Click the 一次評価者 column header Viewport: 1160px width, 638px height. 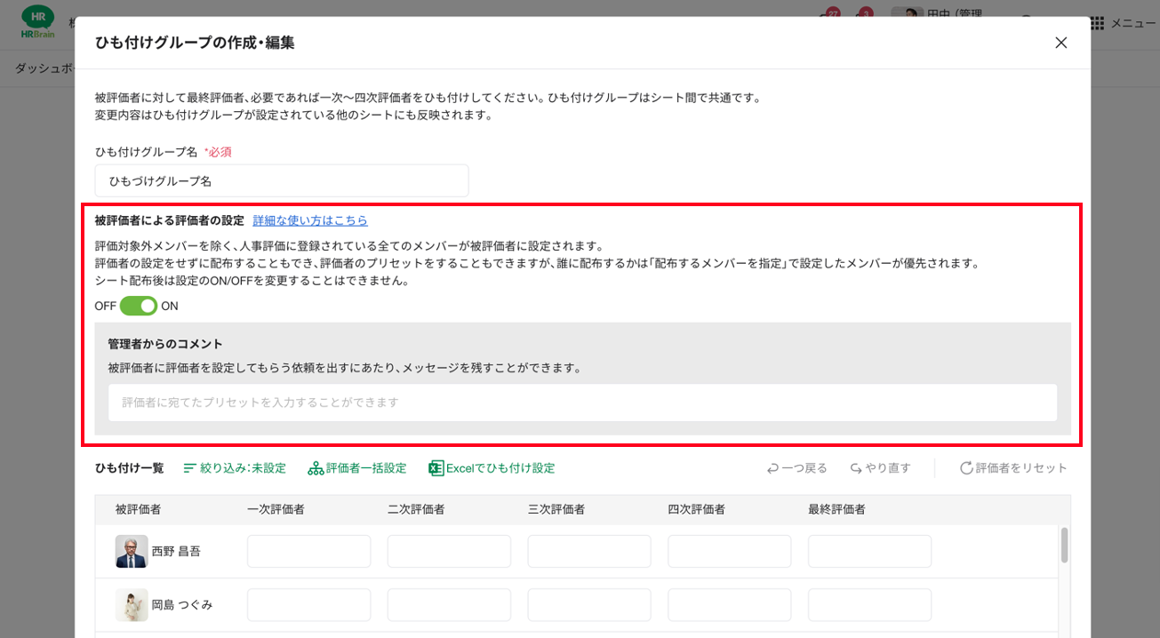[276, 509]
